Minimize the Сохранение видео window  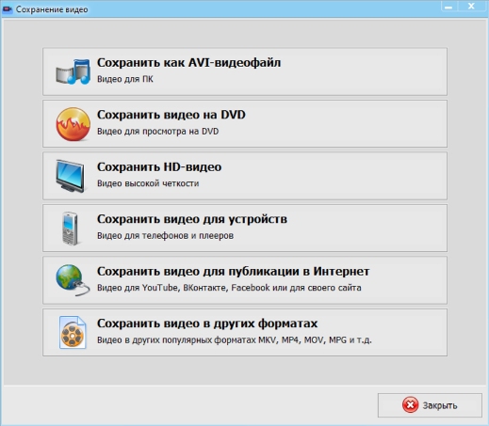point(448,7)
